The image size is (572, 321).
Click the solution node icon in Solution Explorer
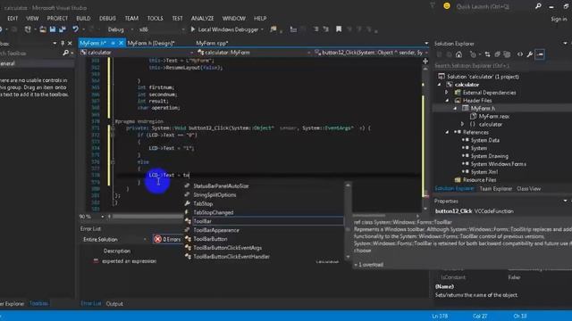point(442,77)
